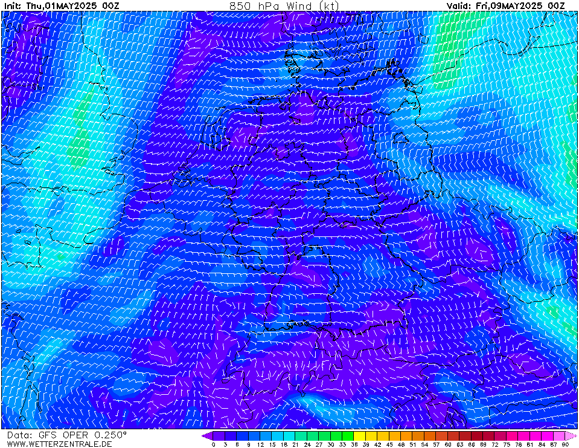Click the '45' legend scale label
Viewport: 579px width, 448px height.
389,444
